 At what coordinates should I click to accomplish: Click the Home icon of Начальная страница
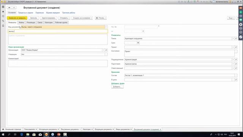[x=3, y=129]
